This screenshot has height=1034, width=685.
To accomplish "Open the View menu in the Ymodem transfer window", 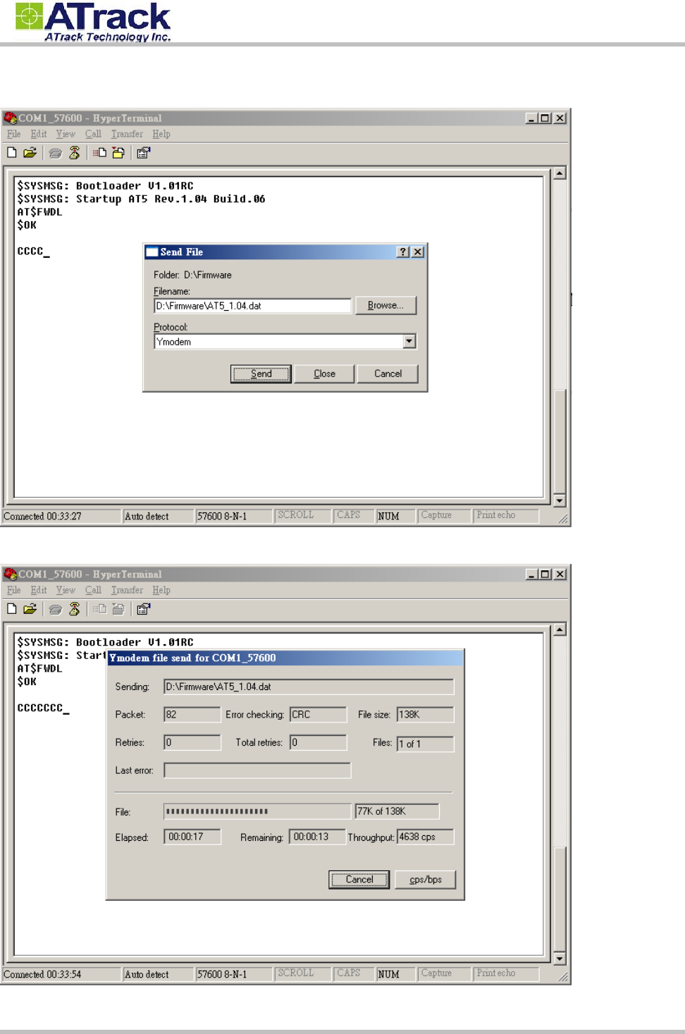I will pyautogui.click(x=66, y=590).
